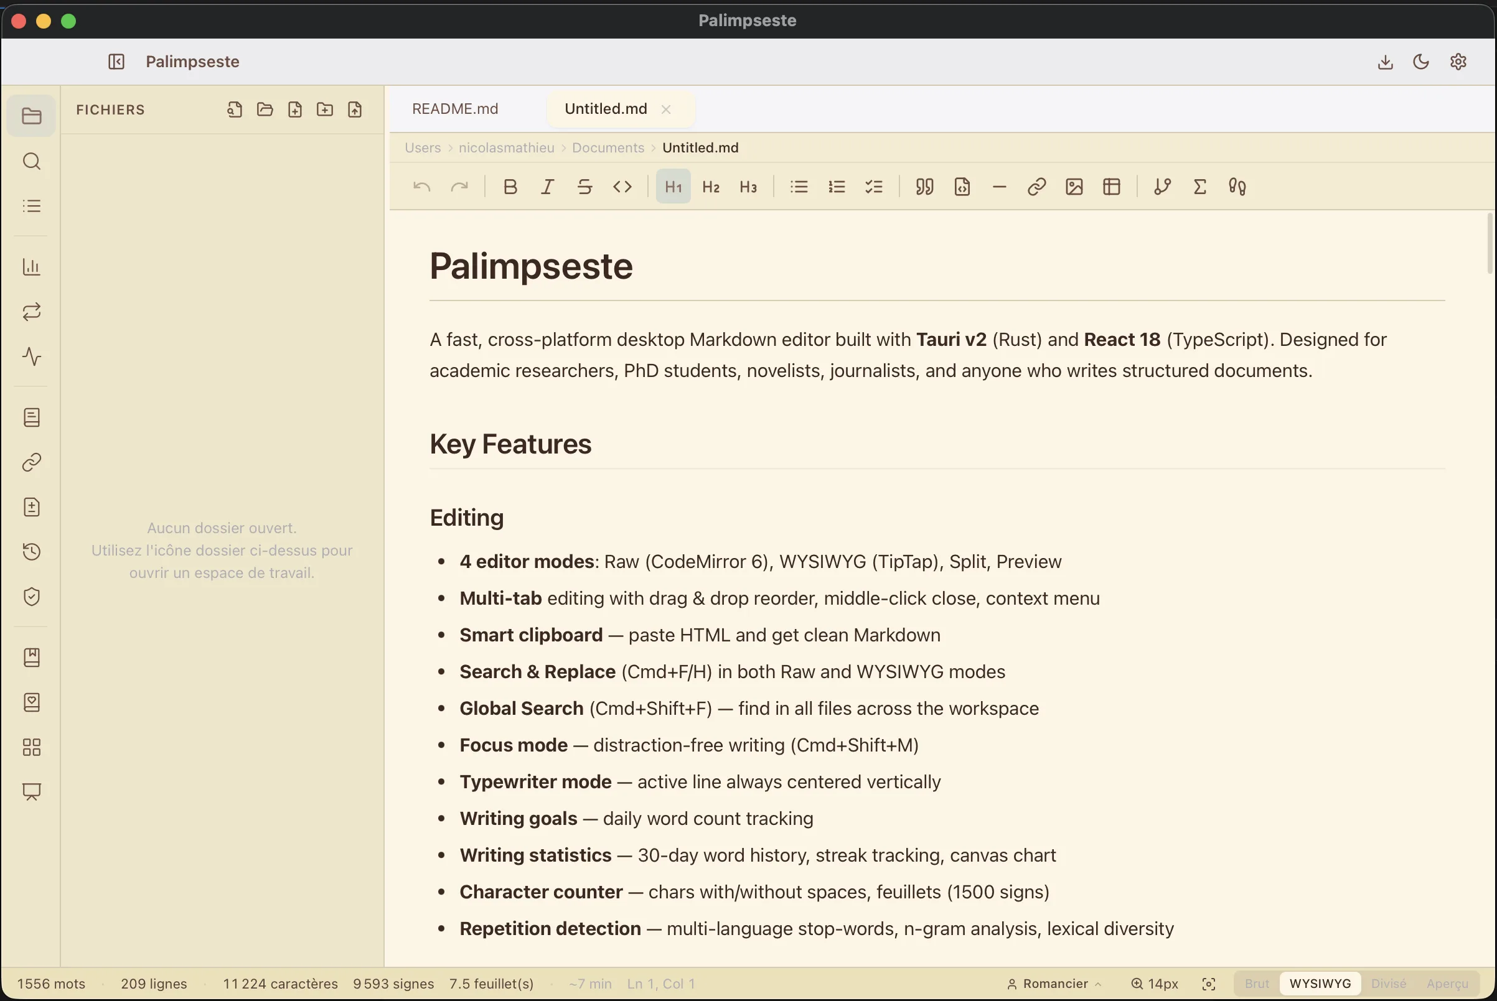This screenshot has width=1497, height=1001.
Task: Insert a blockquote
Action: coord(924,187)
